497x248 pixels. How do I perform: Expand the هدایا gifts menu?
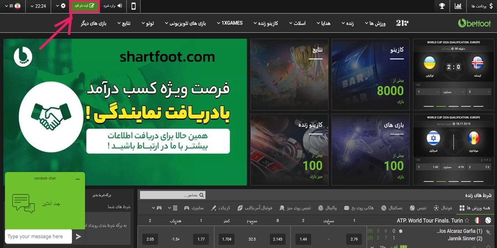click(x=324, y=23)
